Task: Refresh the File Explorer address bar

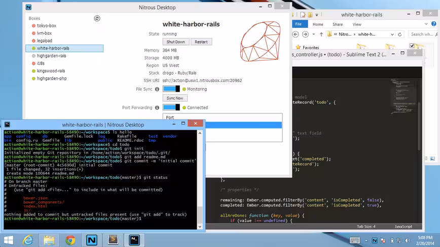Action: [400, 34]
